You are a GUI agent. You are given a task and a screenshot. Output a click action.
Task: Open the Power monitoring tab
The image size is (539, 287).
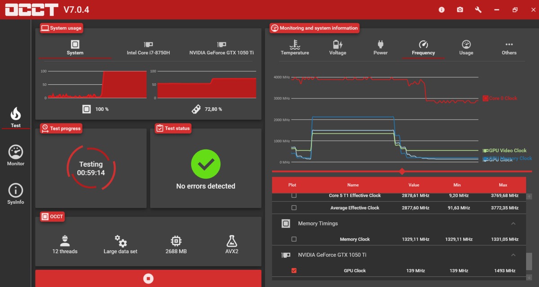tap(380, 48)
